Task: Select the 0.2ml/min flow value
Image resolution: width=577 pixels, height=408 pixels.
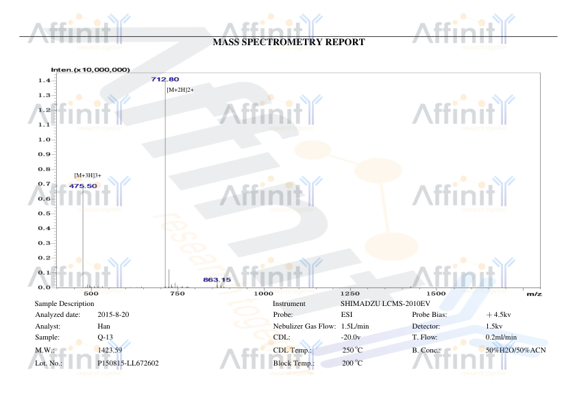Action: pos(501,337)
